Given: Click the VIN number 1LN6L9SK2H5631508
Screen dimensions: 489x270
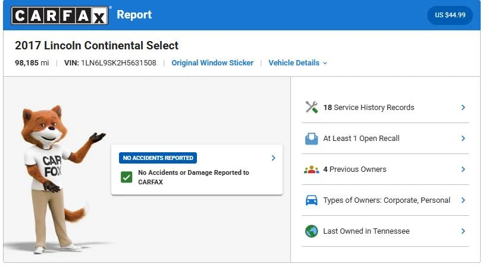Looking at the screenshot, I should [118, 63].
